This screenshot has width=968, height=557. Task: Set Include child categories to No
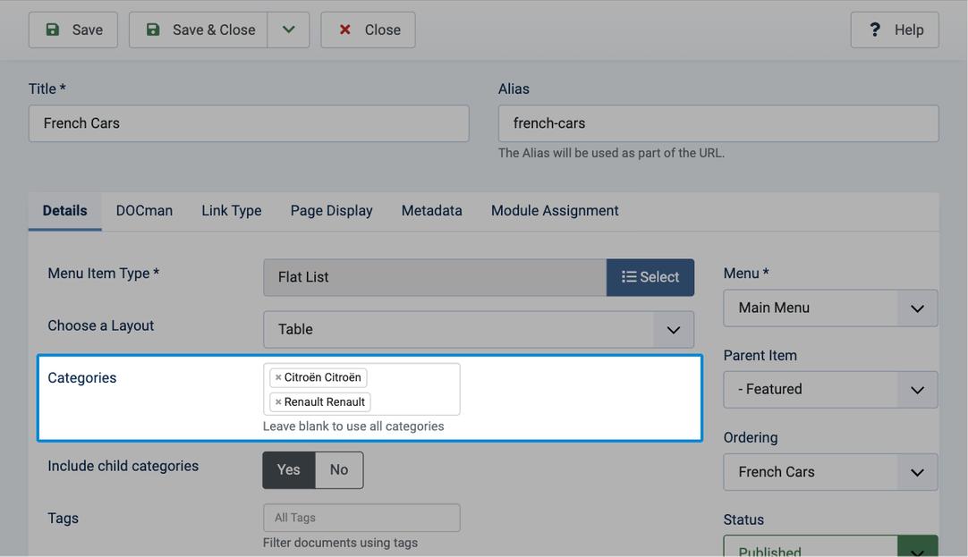pos(339,470)
